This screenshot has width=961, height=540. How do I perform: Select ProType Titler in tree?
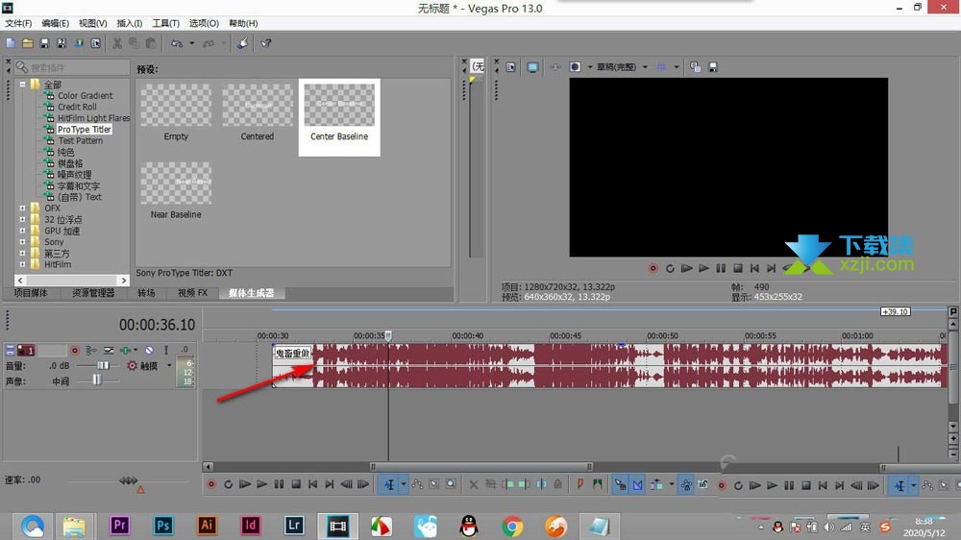84,130
